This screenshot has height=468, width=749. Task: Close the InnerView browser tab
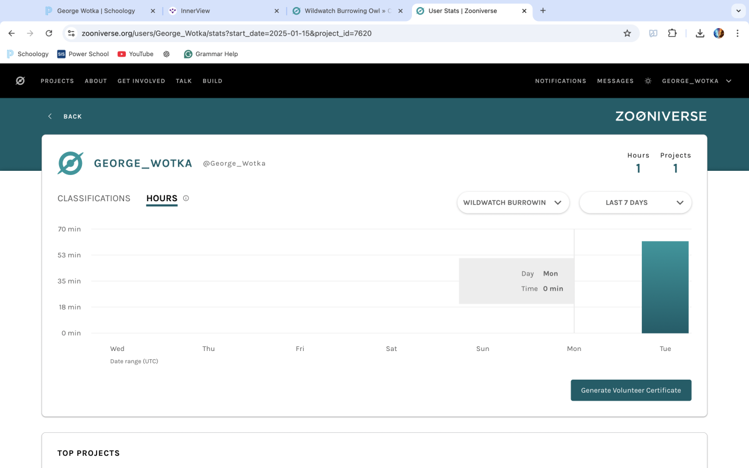pos(277,11)
